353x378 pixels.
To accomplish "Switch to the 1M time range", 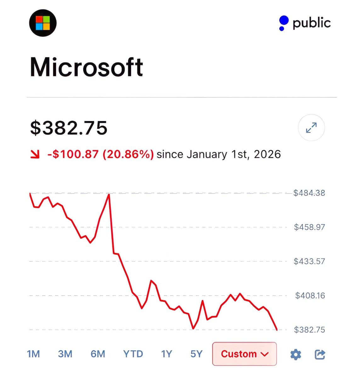I will tap(33, 354).
